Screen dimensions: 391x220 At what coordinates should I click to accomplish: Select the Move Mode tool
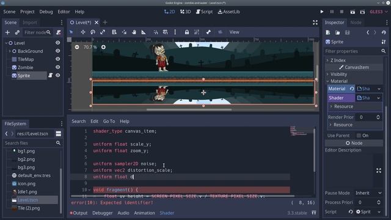click(83, 32)
